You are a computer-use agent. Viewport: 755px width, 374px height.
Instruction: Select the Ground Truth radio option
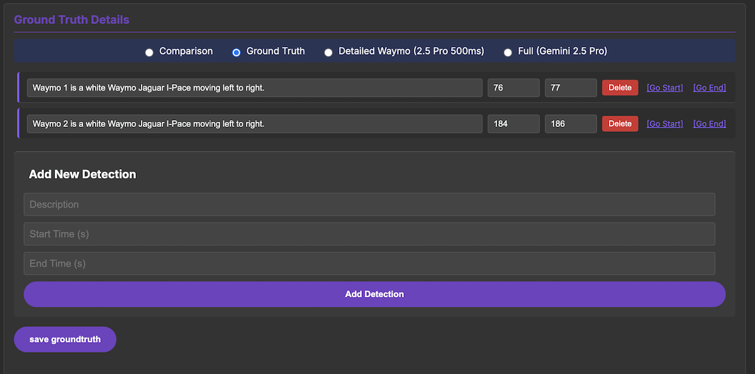tap(237, 53)
